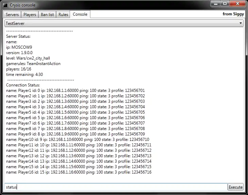Click the Player9 connection row
The width and height of the screenshot is (248, 195).
75,134
